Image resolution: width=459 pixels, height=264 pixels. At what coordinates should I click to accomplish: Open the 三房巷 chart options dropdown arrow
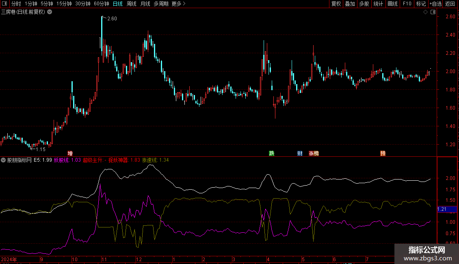[50, 12]
